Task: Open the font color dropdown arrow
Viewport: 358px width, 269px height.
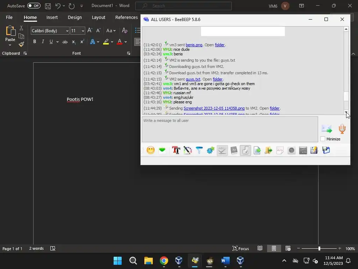Action: point(126,42)
